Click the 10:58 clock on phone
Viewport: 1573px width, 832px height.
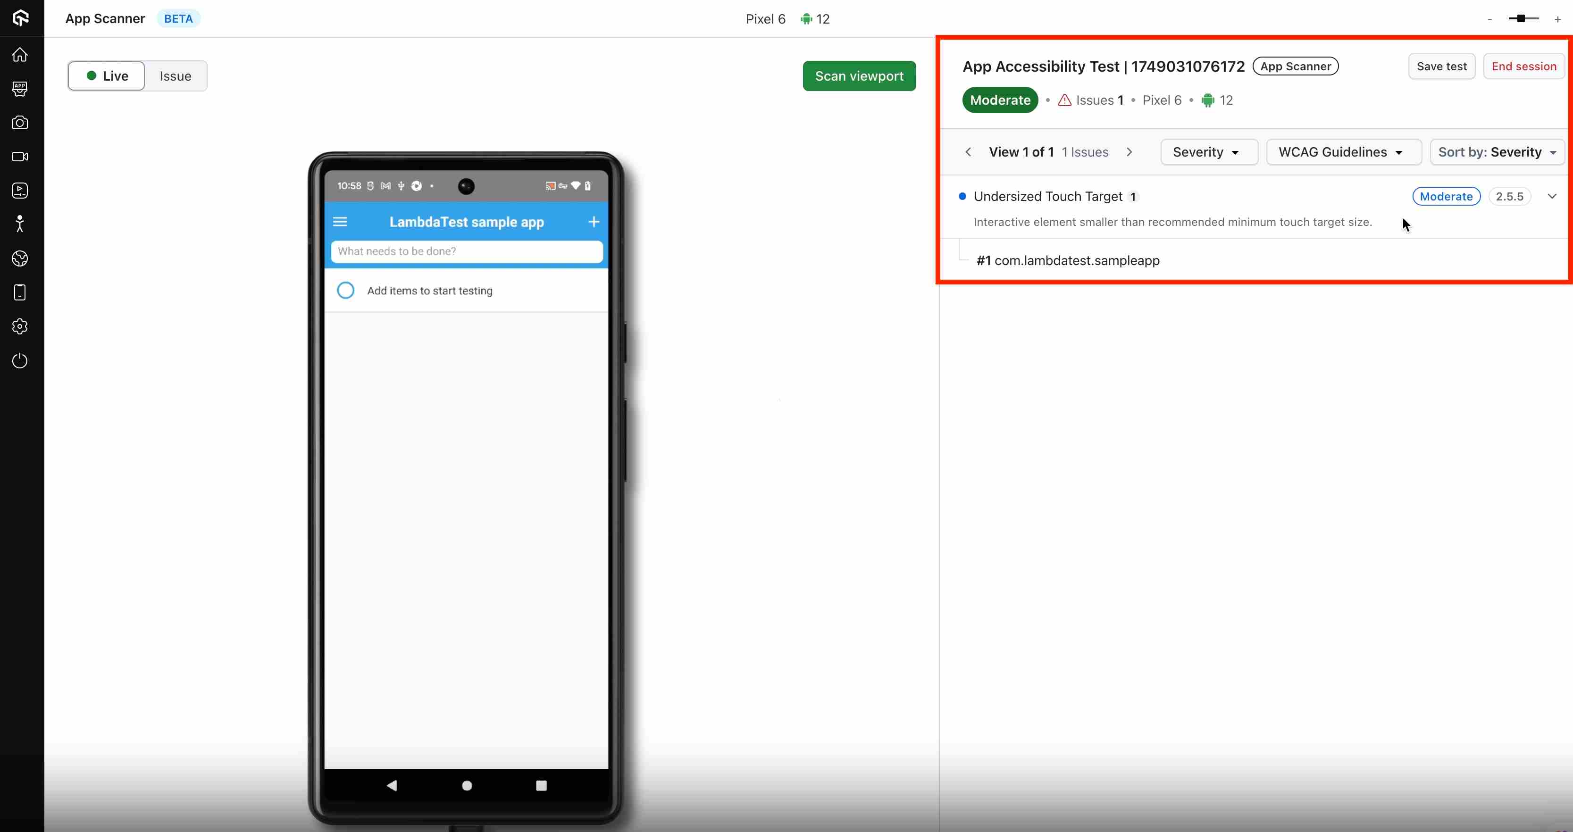349,185
